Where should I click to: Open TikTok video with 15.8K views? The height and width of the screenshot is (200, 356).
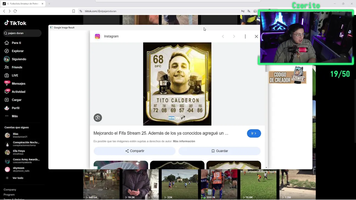(258, 185)
